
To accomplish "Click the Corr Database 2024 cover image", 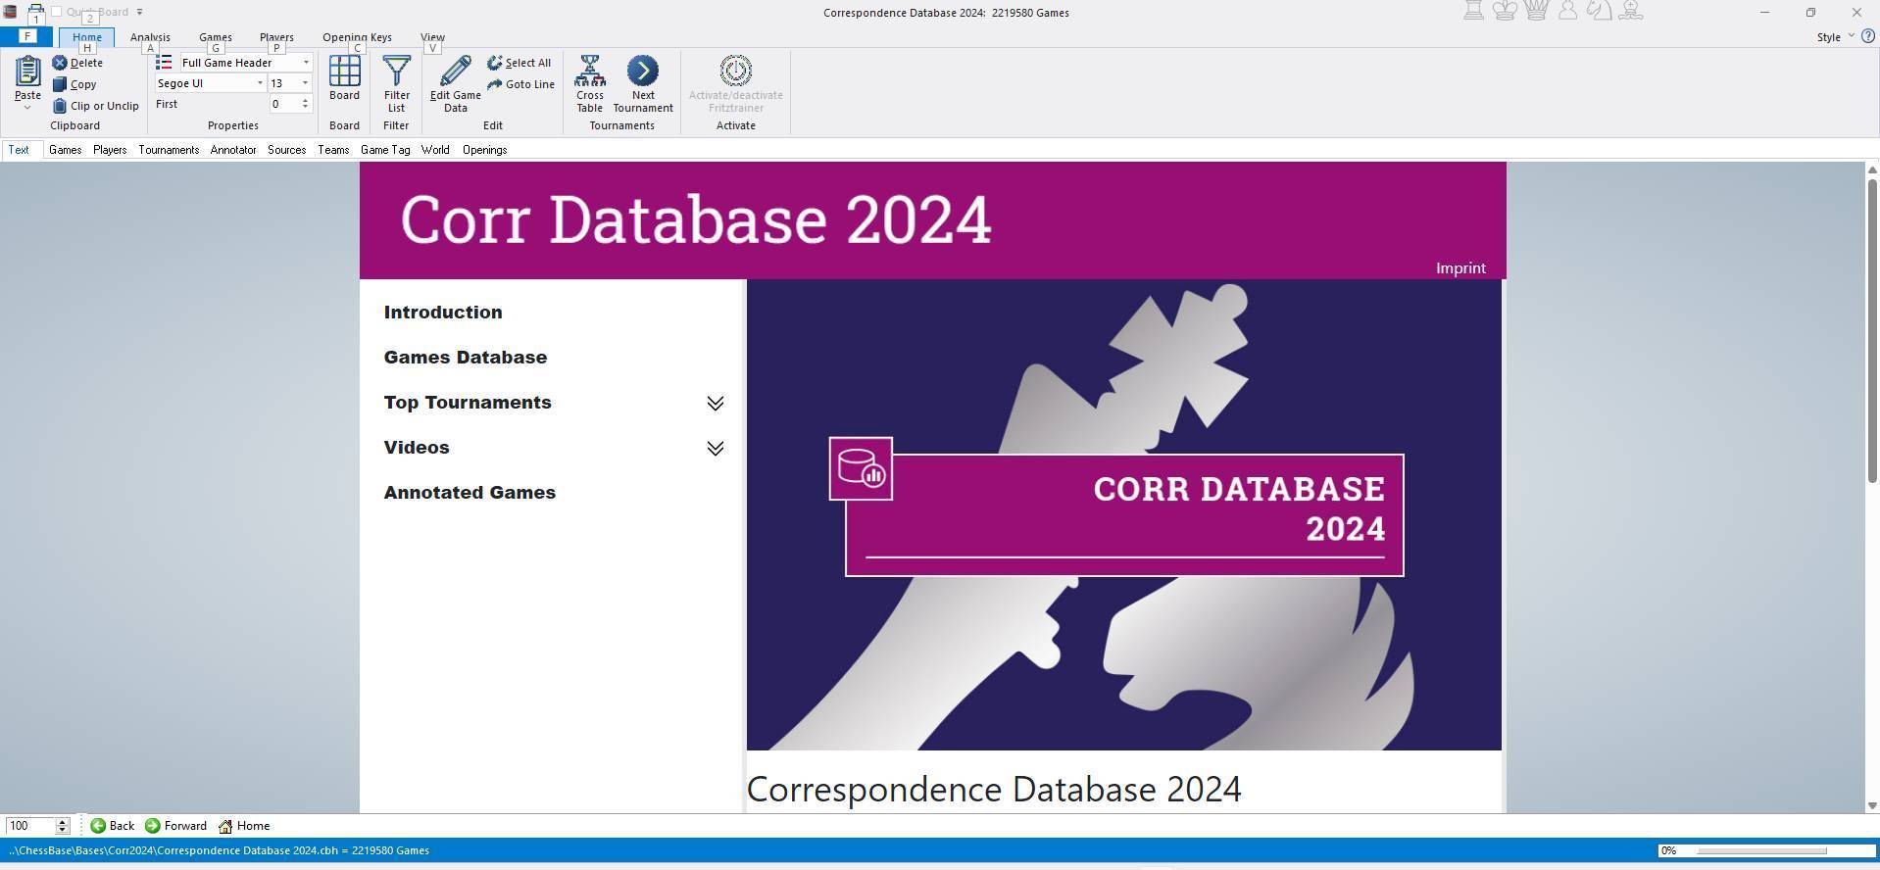I will (x=1123, y=514).
